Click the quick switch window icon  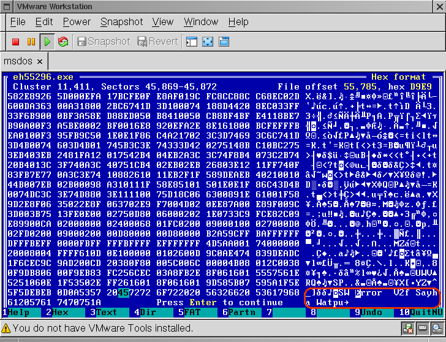224,42
